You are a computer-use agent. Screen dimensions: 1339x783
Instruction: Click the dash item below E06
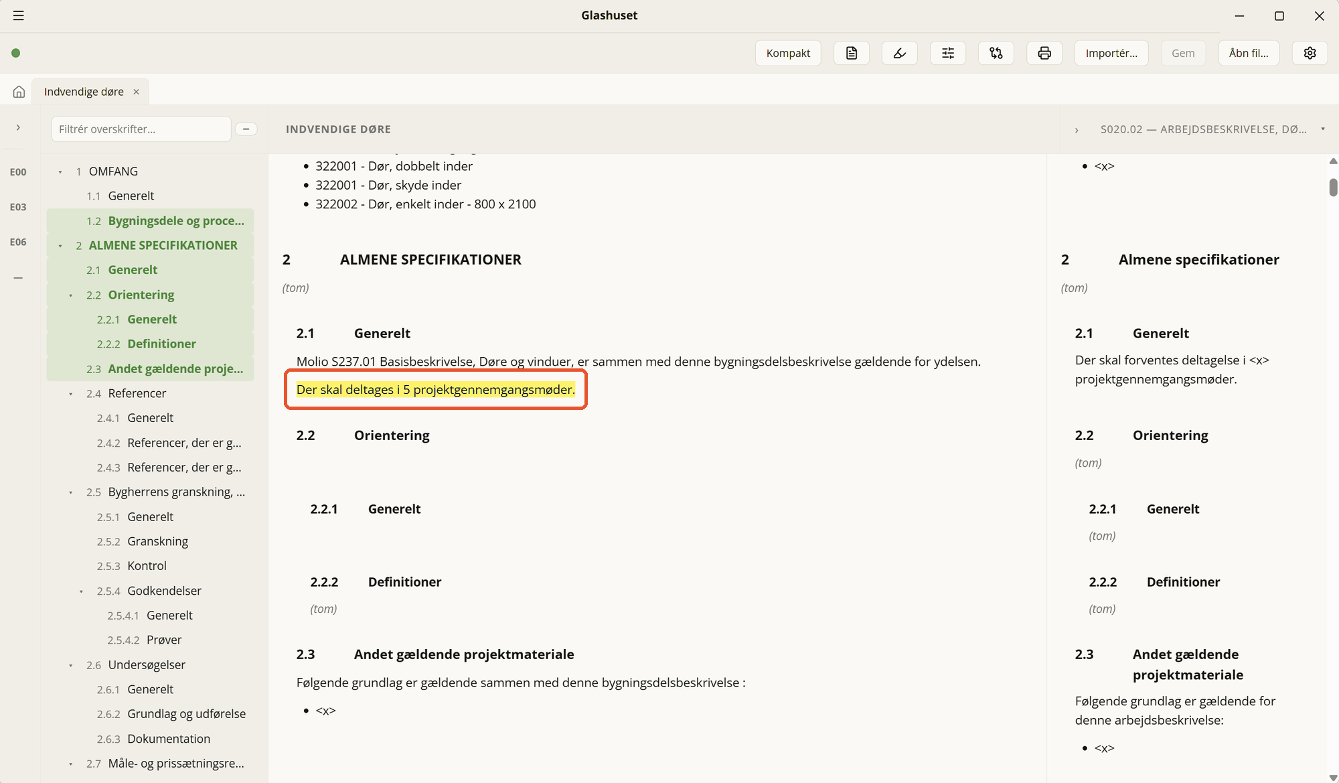pos(18,277)
